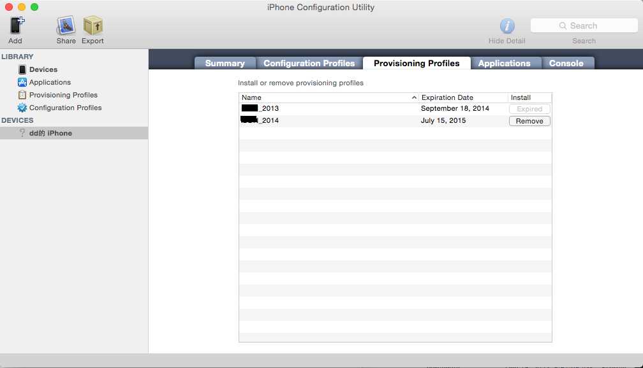Switch to the Summary tab
Image resolution: width=643 pixels, height=368 pixels.
pos(225,63)
